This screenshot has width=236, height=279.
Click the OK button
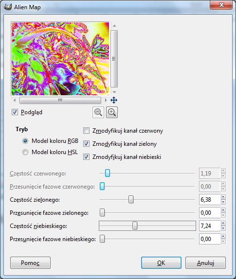tap(161, 262)
